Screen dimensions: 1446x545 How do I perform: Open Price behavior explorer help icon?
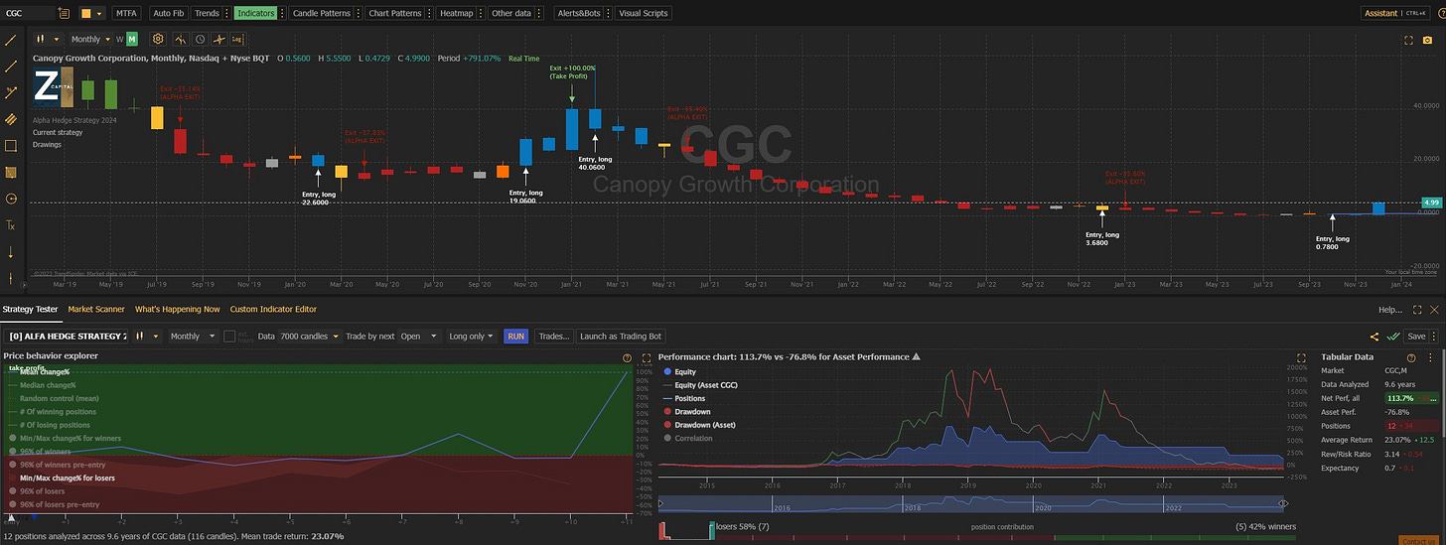(x=627, y=357)
